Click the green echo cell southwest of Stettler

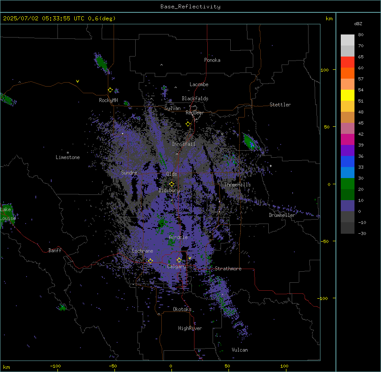coord(250,141)
